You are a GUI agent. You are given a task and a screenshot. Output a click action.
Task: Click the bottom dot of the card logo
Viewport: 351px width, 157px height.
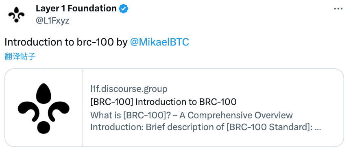pyautogui.click(x=44, y=127)
